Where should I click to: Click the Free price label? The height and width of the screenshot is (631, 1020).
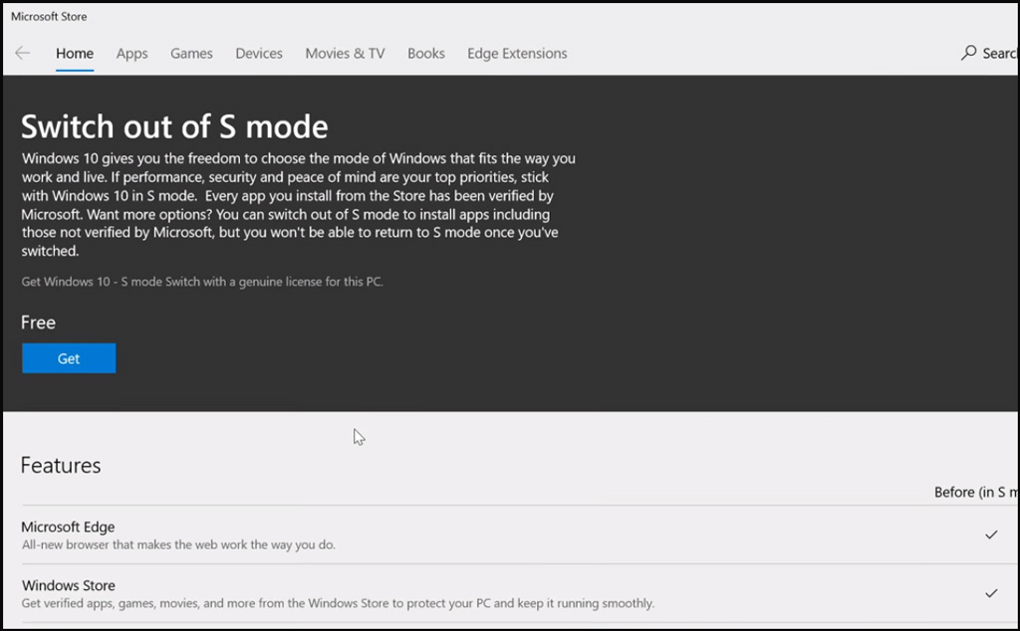coord(39,322)
